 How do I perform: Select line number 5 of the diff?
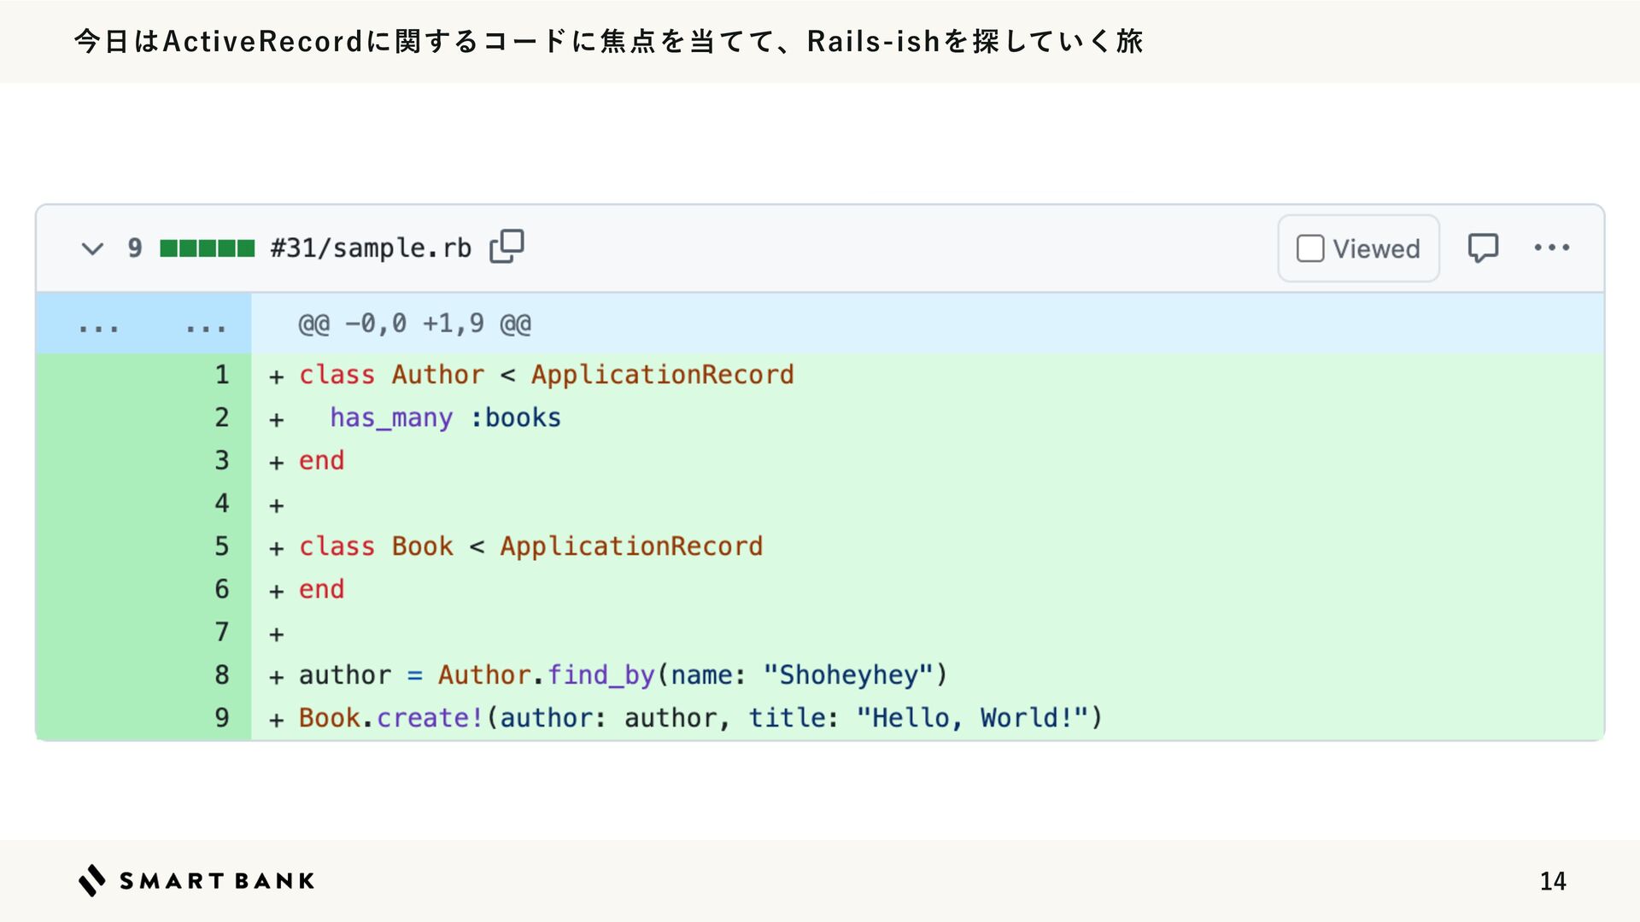click(222, 546)
